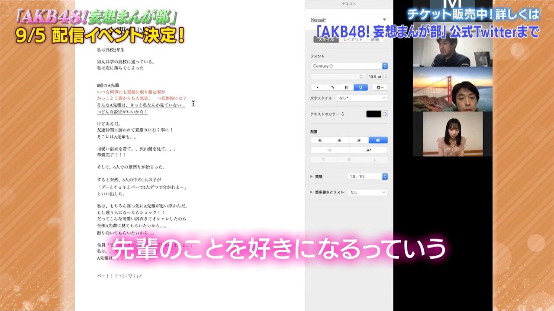The width and height of the screenshot is (554, 311).
Task: Click the underlined line →どんな設定がいいかな！
Action: [x=122, y=111]
